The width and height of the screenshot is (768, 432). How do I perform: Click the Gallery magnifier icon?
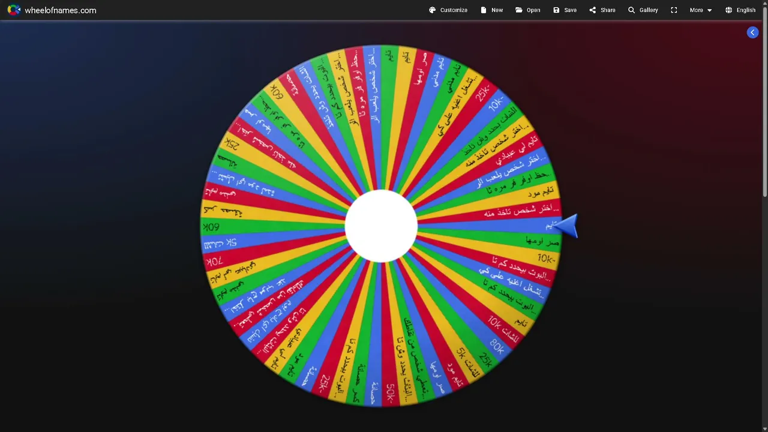tap(631, 10)
